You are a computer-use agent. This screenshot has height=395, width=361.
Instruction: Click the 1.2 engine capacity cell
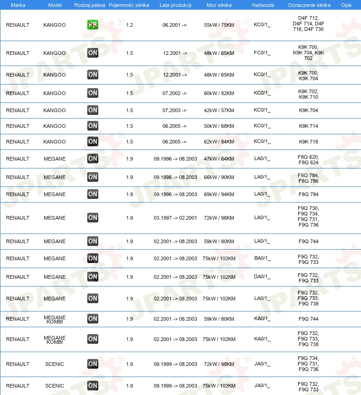point(130,25)
